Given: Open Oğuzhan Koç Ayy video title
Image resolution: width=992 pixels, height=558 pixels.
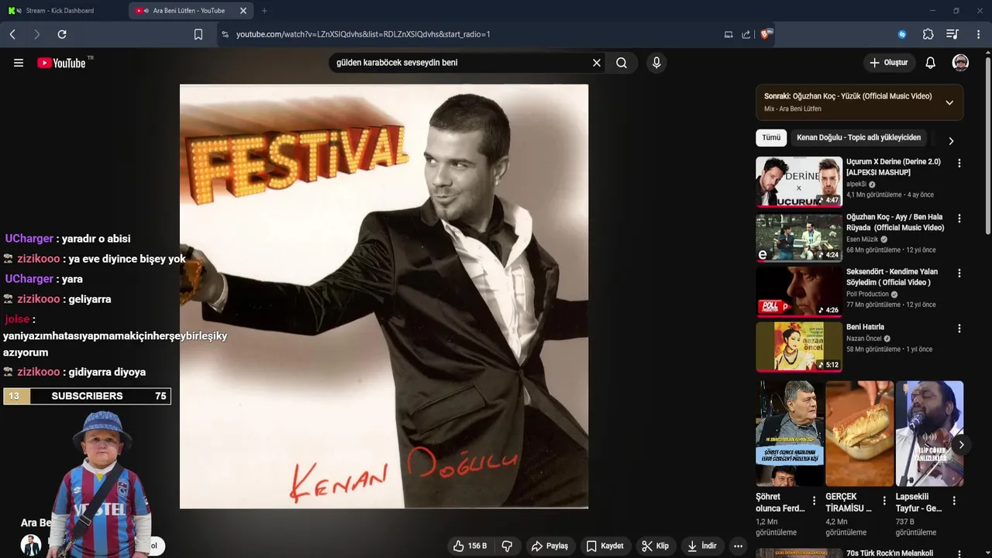Looking at the screenshot, I should click(x=895, y=222).
